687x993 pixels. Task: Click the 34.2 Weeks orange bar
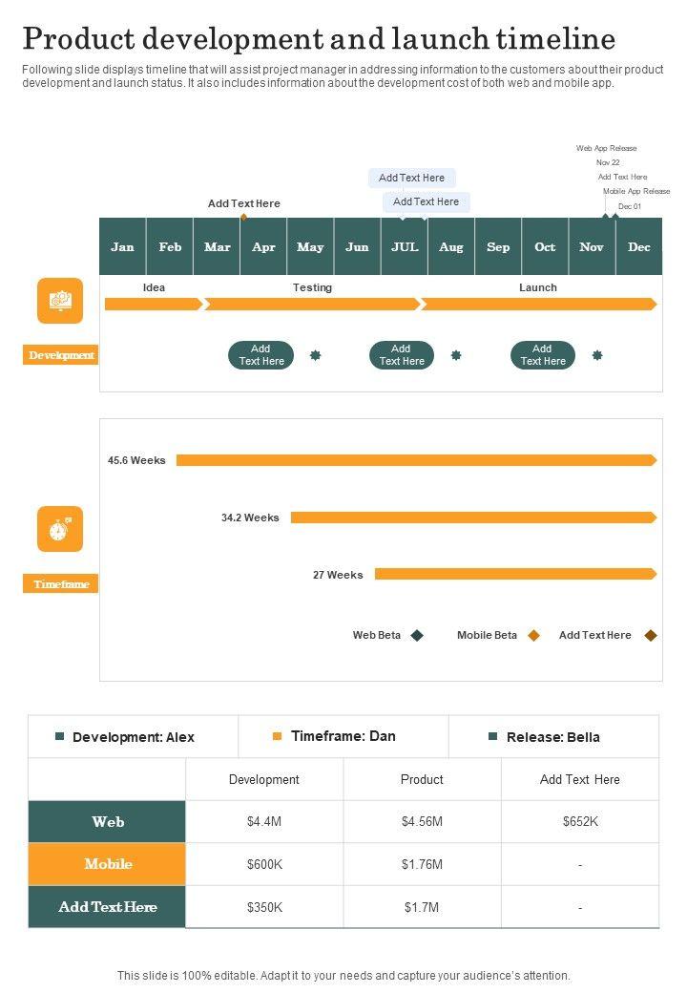coord(474,518)
